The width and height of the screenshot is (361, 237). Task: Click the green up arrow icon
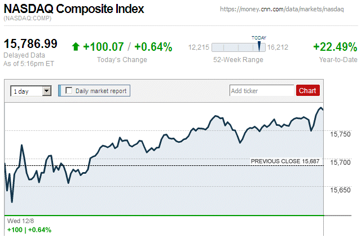[76, 47]
